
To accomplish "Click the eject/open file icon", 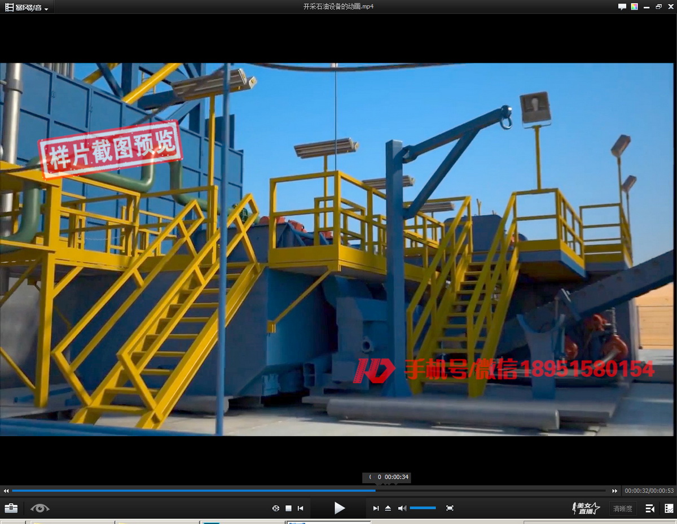I will point(388,508).
